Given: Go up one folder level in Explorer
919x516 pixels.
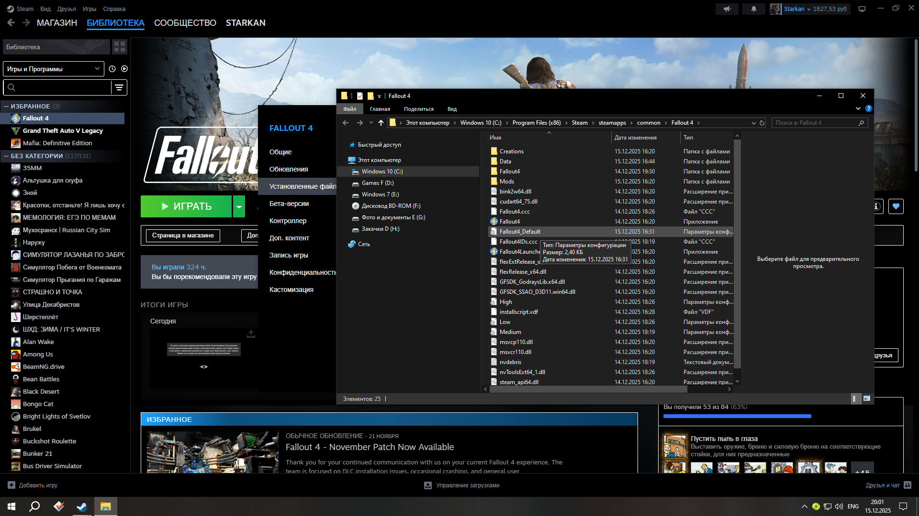Looking at the screenshot, I should (x=381, y=123).
